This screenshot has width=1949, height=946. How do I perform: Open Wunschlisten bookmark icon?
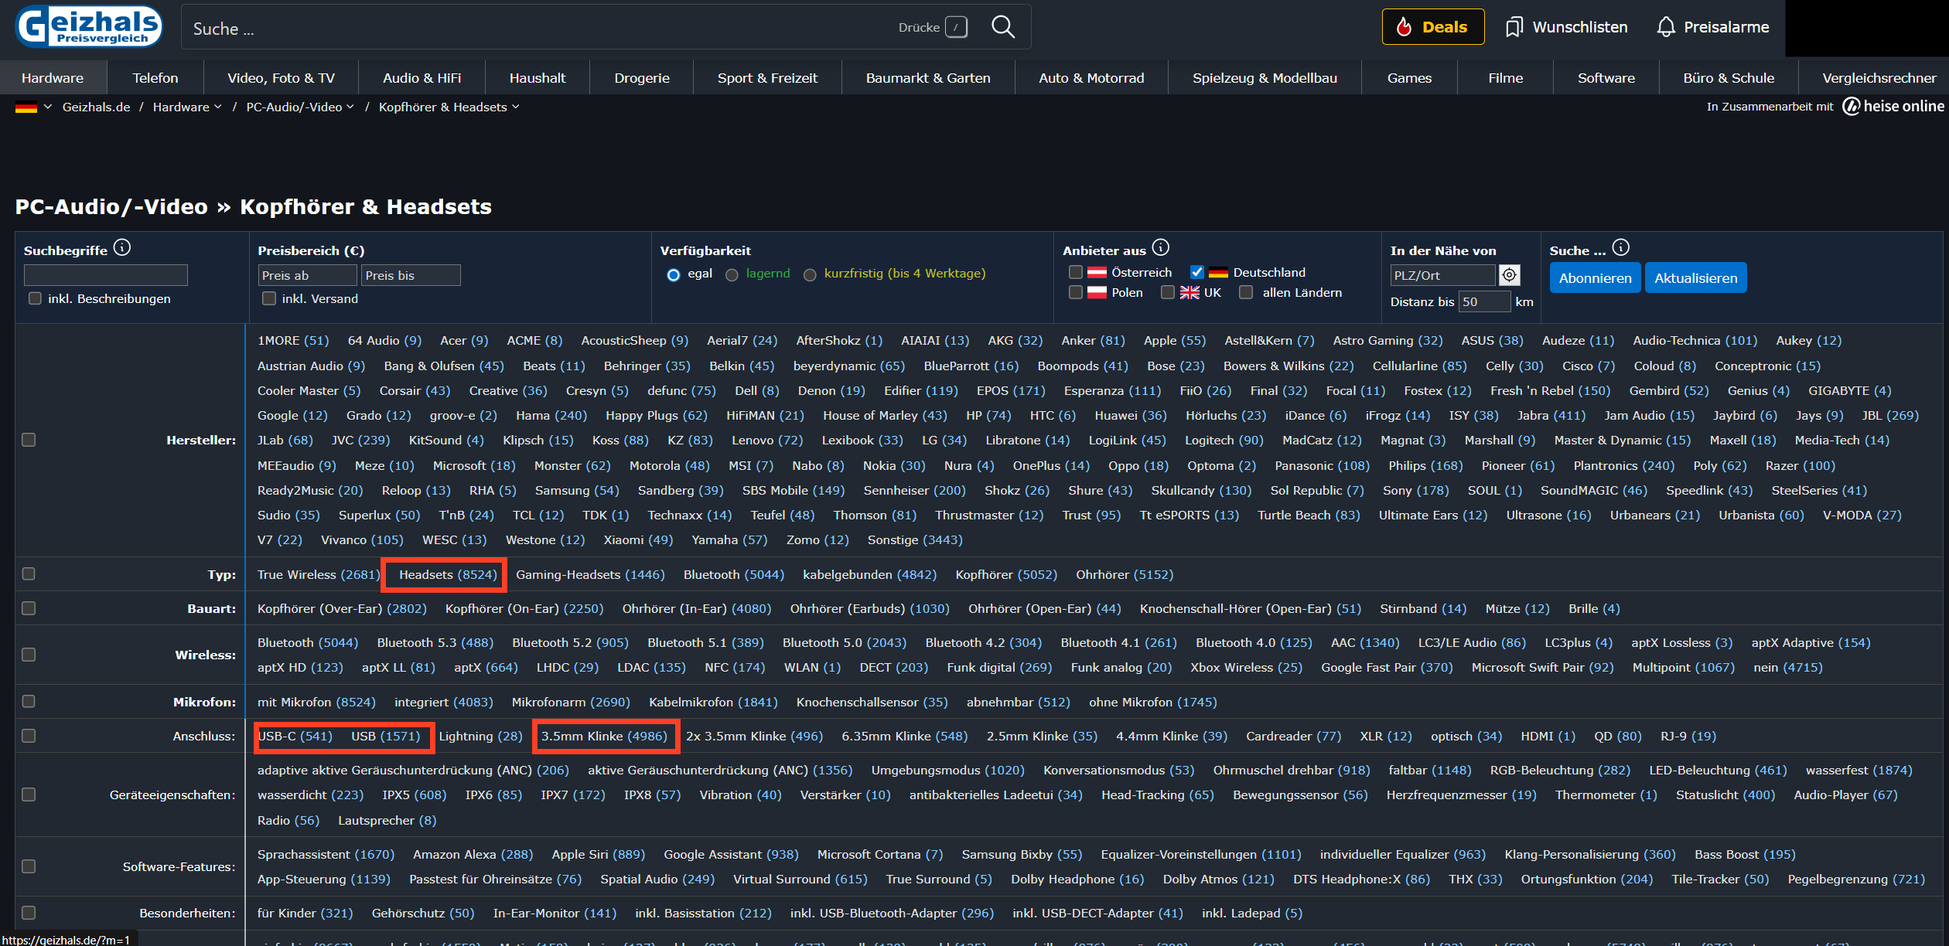(x=1514, y=27)
